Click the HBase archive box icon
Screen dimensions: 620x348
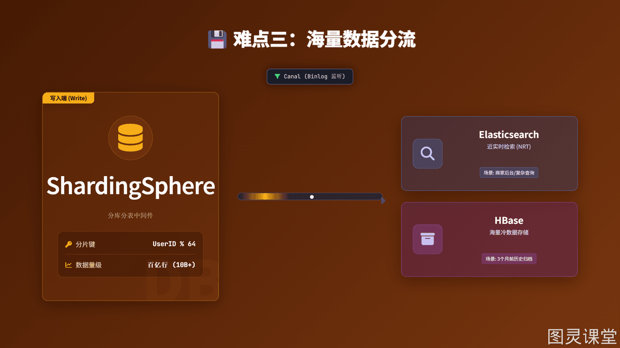tap(427, 239)
